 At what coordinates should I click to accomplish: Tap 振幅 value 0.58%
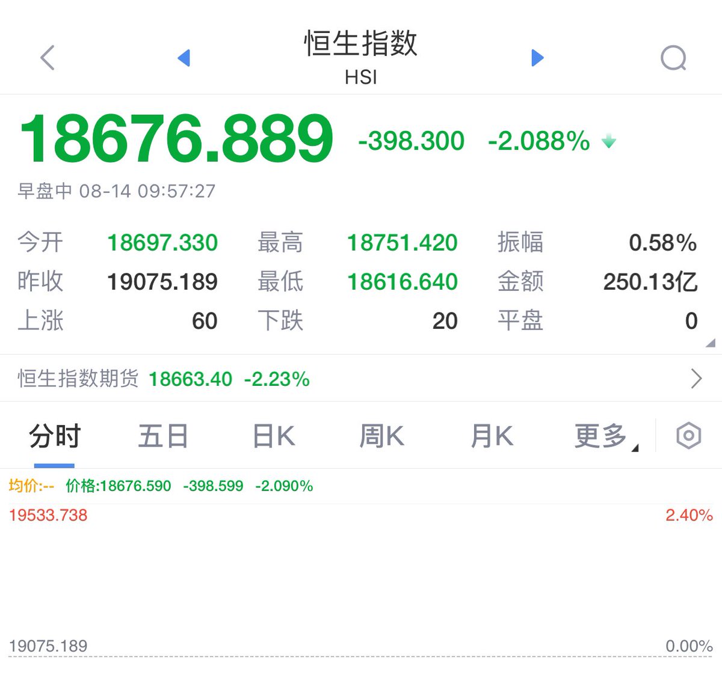(x=663, y=243)
